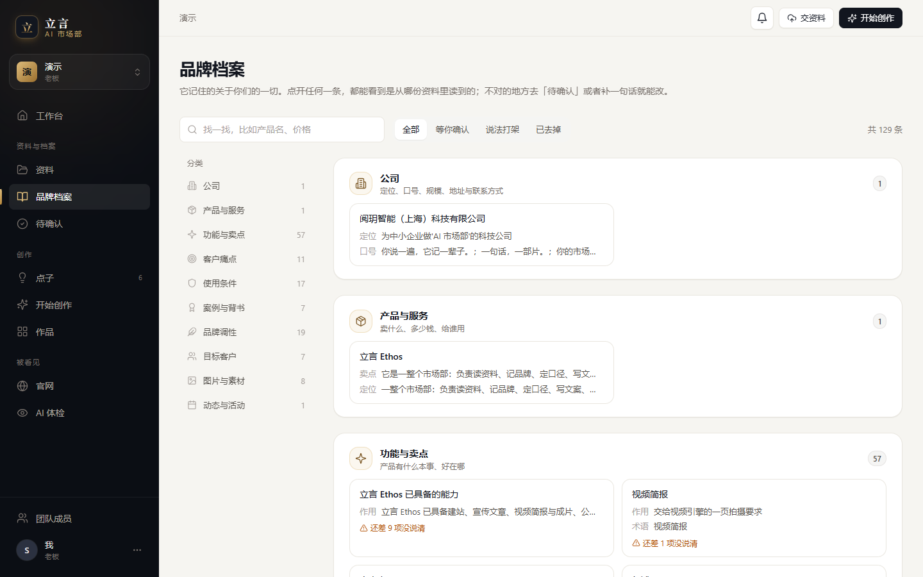Click 开始创作 button in top bar
The width and height of the screenshot is (923, 577).
point(870,18)
